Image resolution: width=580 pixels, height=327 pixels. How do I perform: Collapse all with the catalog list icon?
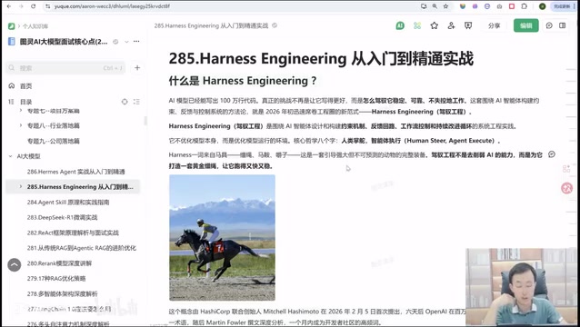136,102
